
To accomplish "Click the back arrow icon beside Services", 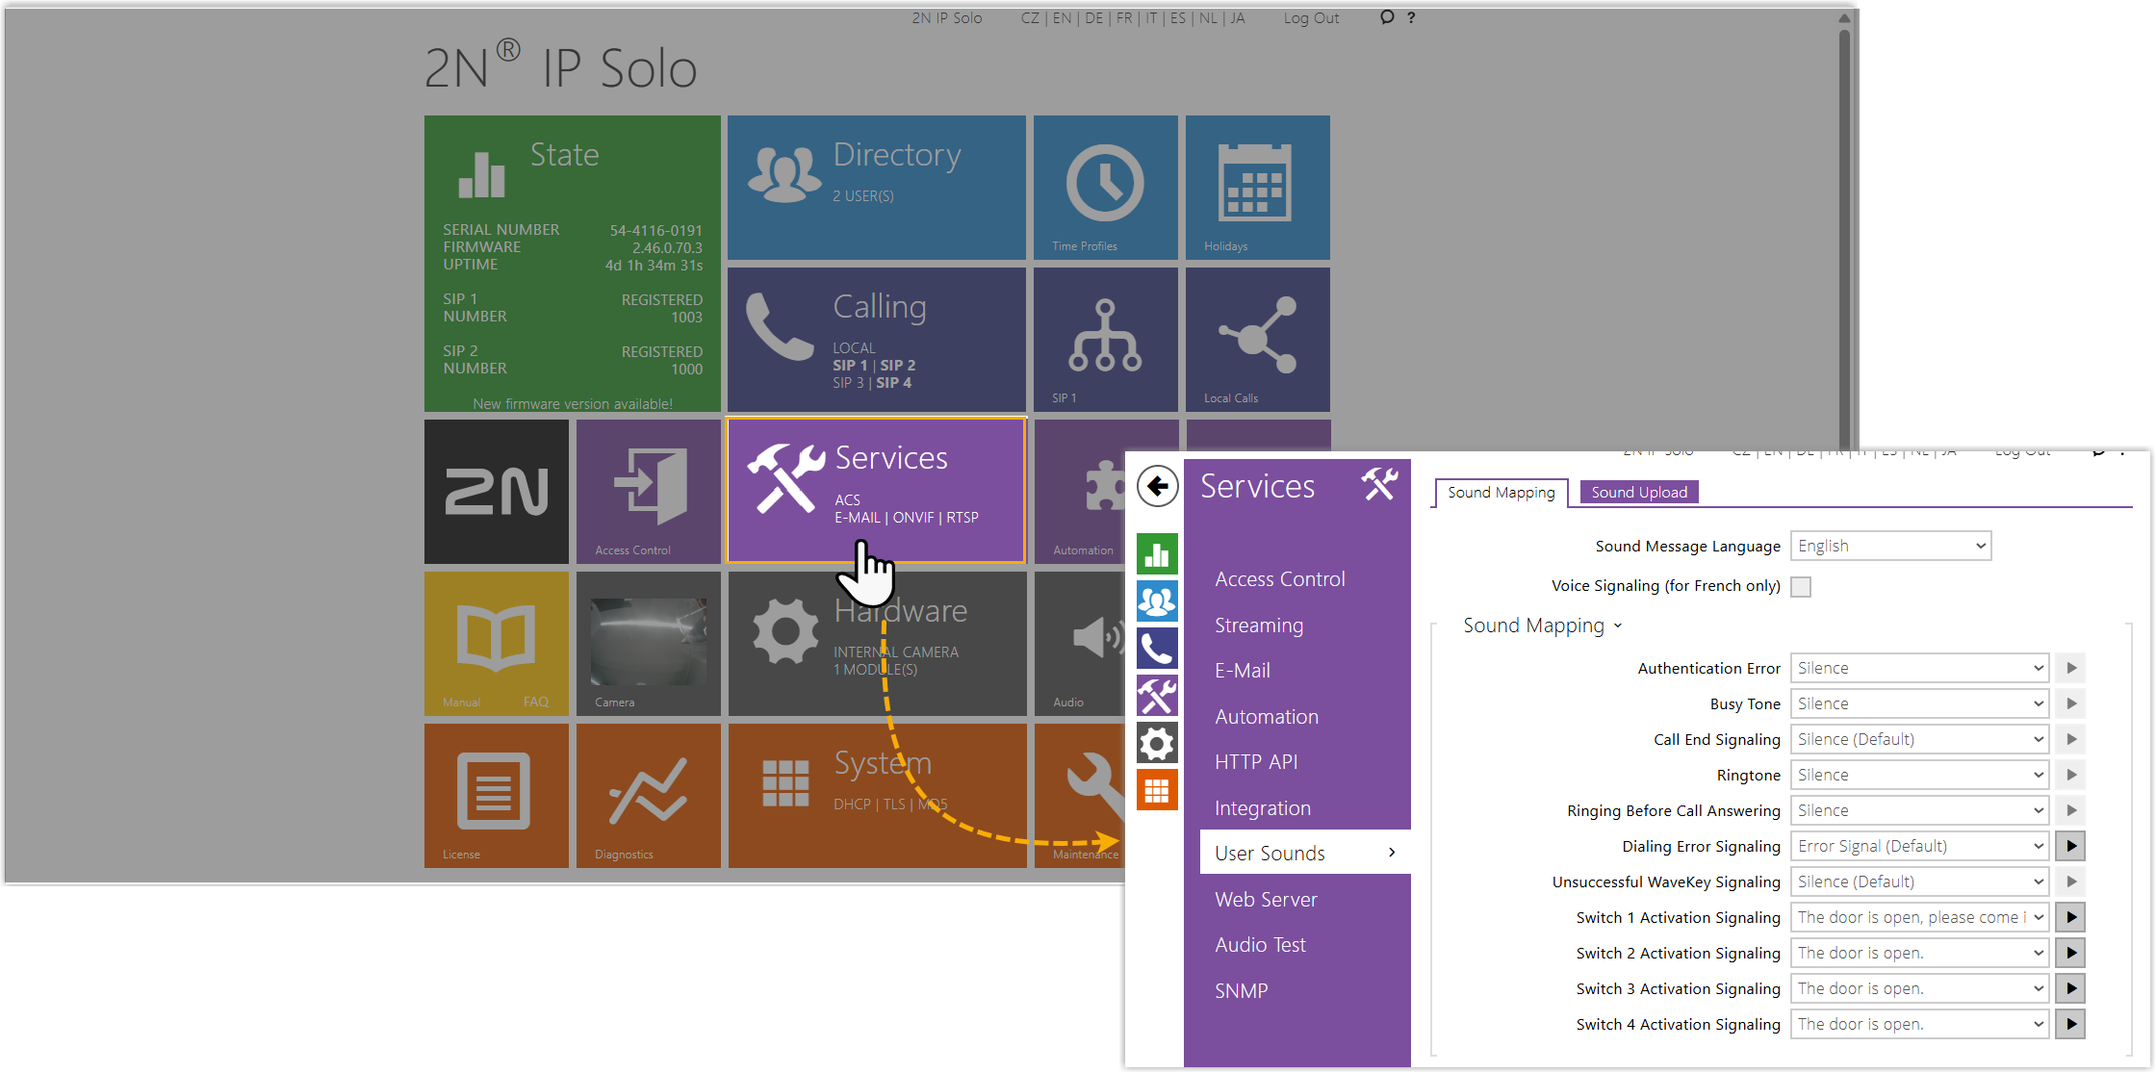I will click(1157, 486).
